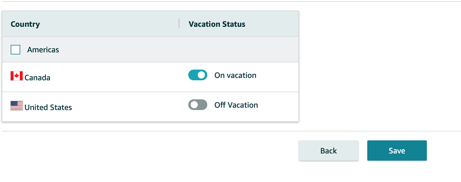
Task: Enable the United States vacation toggle
Action: click(198, 105)
